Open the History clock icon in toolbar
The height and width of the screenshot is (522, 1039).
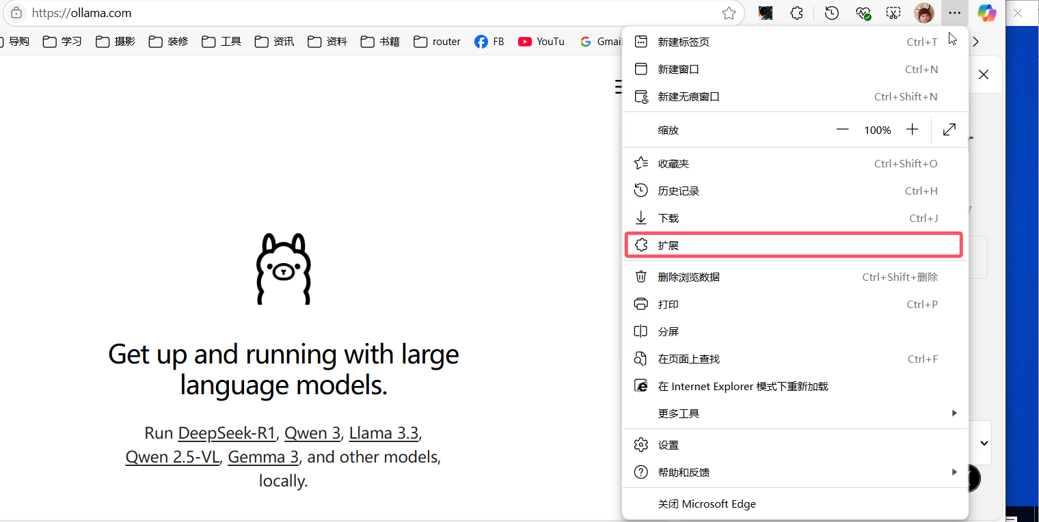[x=832, y=13]
